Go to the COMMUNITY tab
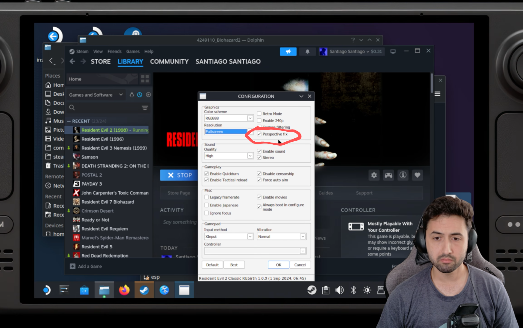Viewport: 523px width, 328px height. click(169, 61)
